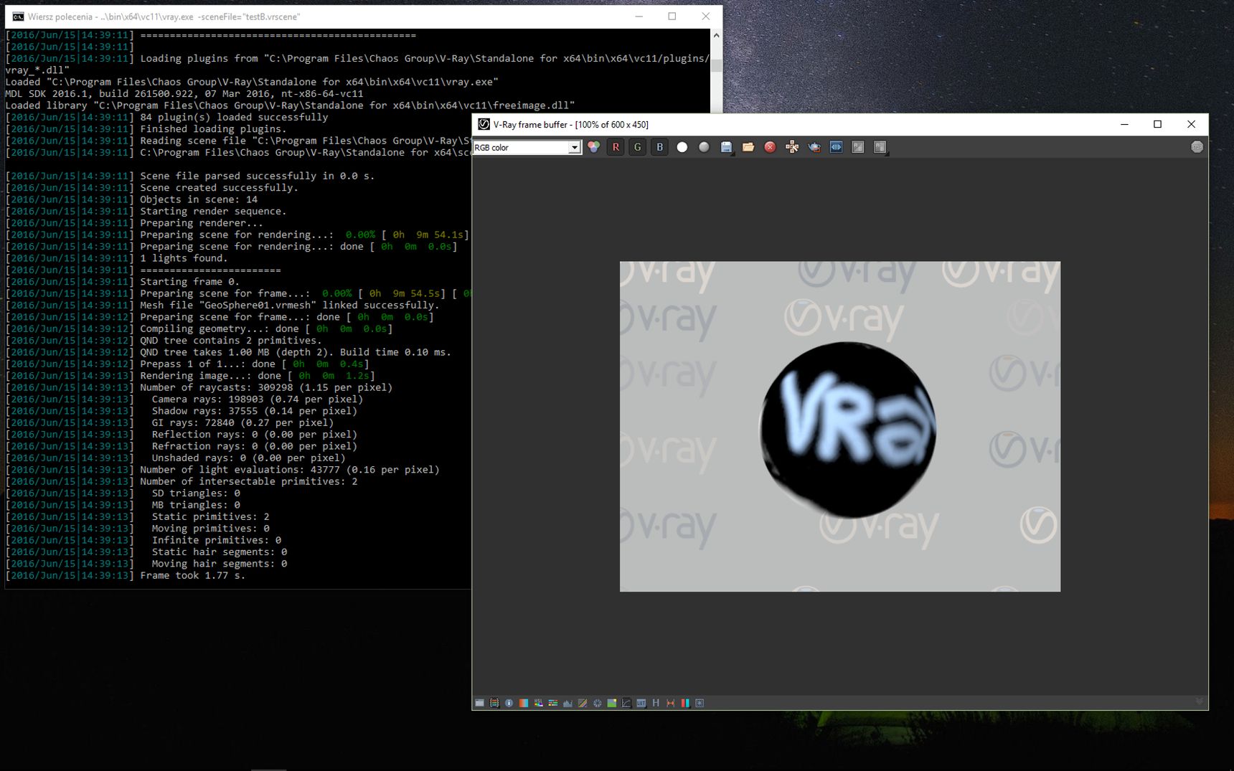Toggle the background image icon
1234x771 pixels.
(x=612, y=703)
